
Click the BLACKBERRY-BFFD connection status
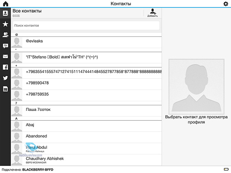38,170
